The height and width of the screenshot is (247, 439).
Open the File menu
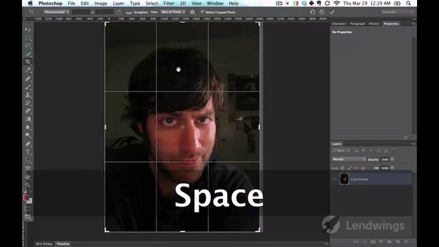point(71,3)
